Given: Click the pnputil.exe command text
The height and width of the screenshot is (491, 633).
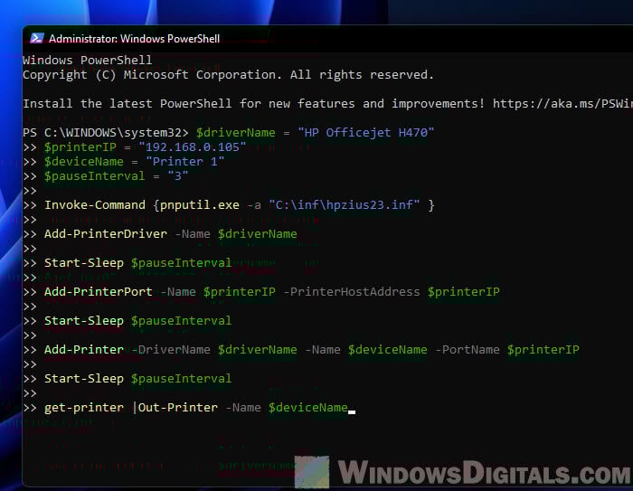Looking at the screenshot, I should tap(200, 205).
